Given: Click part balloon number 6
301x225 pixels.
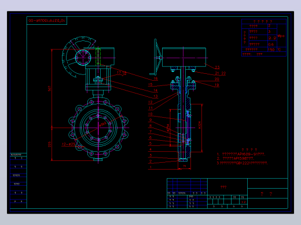Looking at the screenshot, I should click(150, 137).
